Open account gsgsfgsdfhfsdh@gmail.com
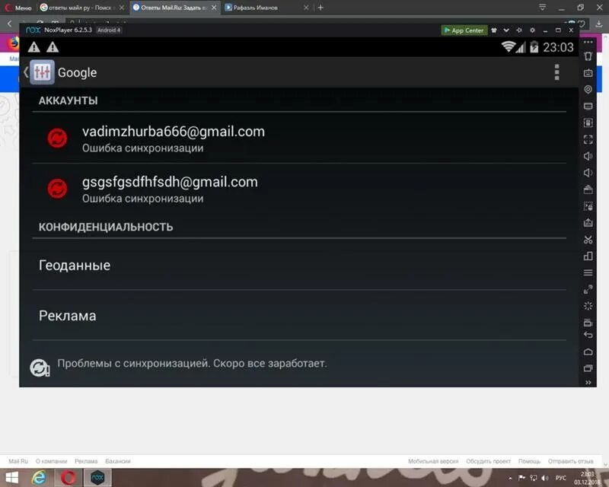The width and height of the screenshot is (609, 487). (299, 189)
